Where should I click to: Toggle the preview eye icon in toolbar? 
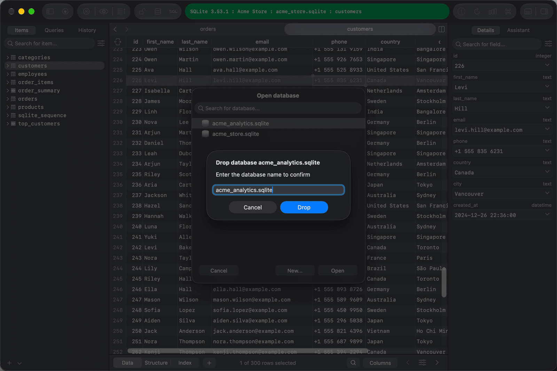(104, 11)
